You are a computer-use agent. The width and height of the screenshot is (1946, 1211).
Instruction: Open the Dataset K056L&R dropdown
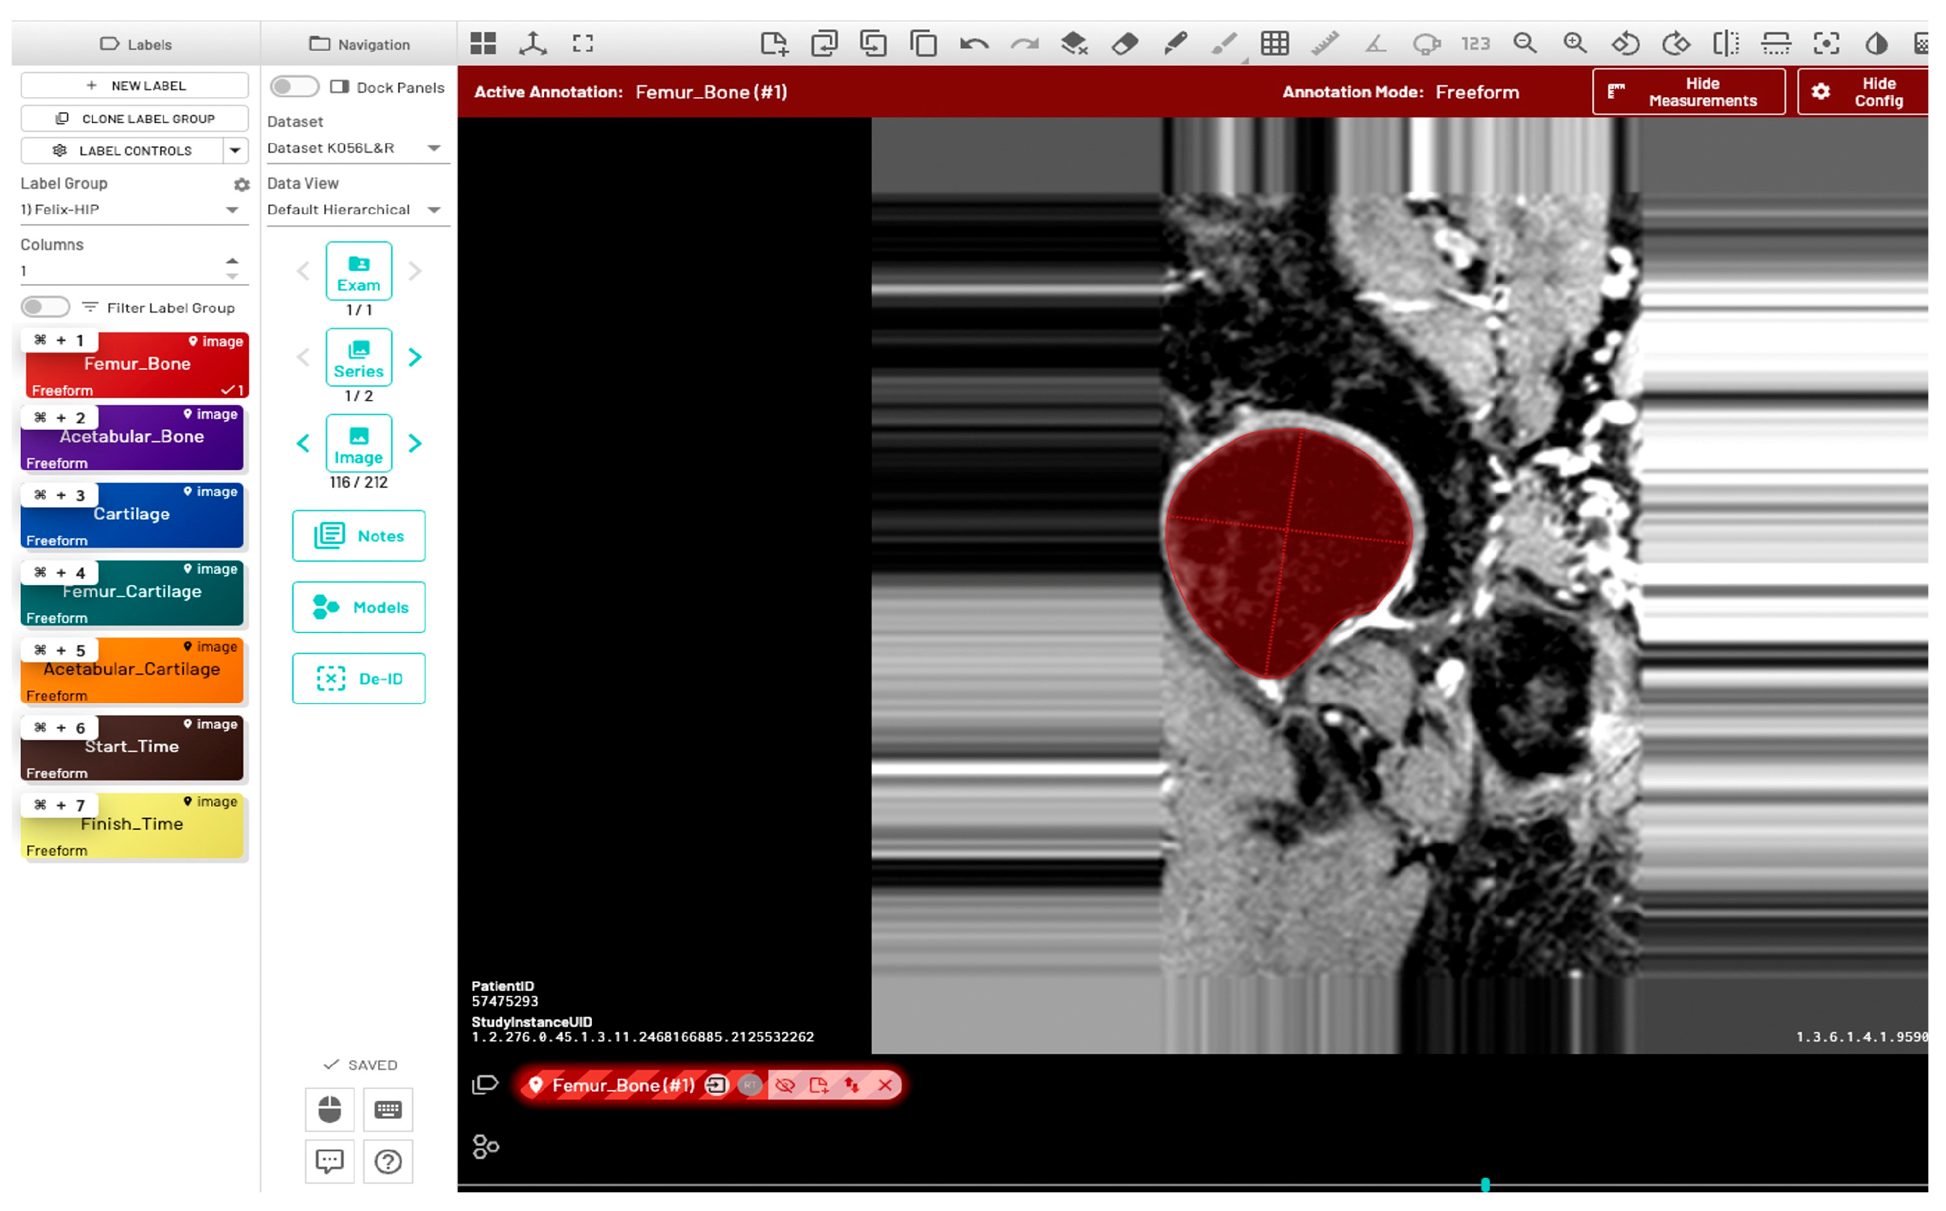pyautogui.click(x=356, y=148)
